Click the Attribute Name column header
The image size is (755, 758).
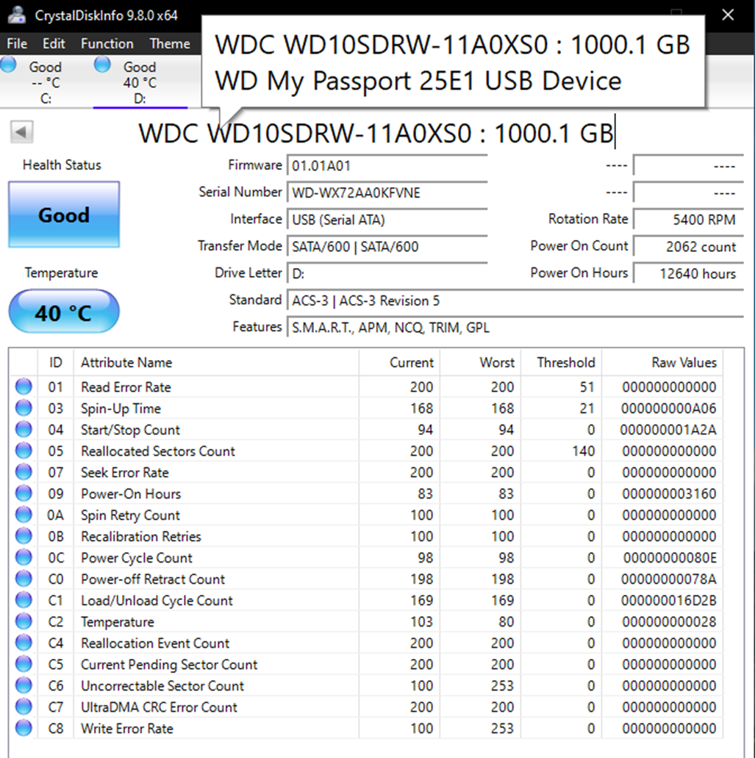tap(126, 362)
